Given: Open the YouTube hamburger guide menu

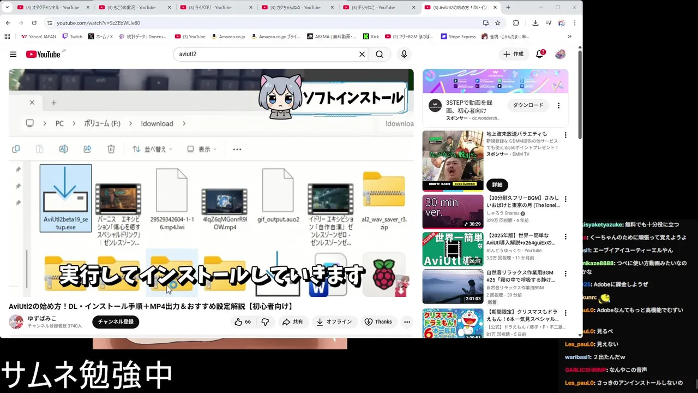Looking at the screenshot, I should [13, 54].
